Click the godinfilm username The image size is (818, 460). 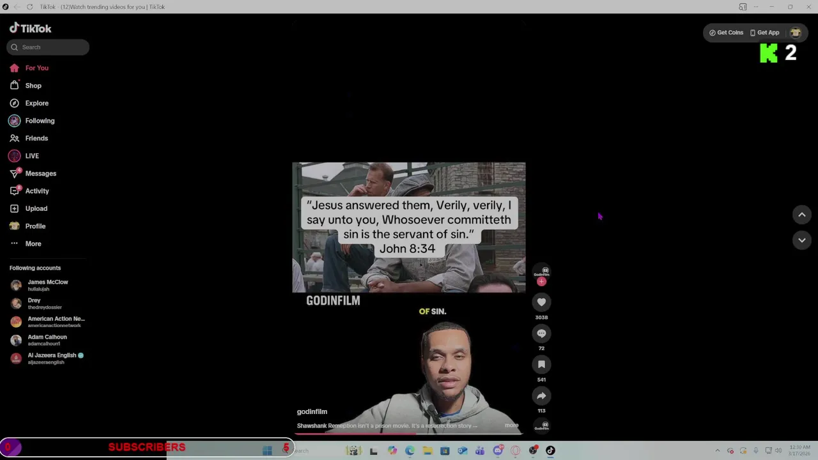(x=312, y=412)
